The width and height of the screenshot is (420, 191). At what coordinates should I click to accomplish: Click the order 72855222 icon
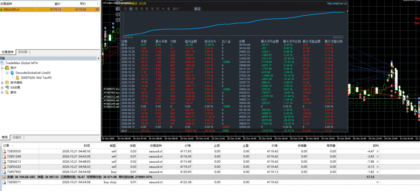pyautogui.click(x=4, y=167)
